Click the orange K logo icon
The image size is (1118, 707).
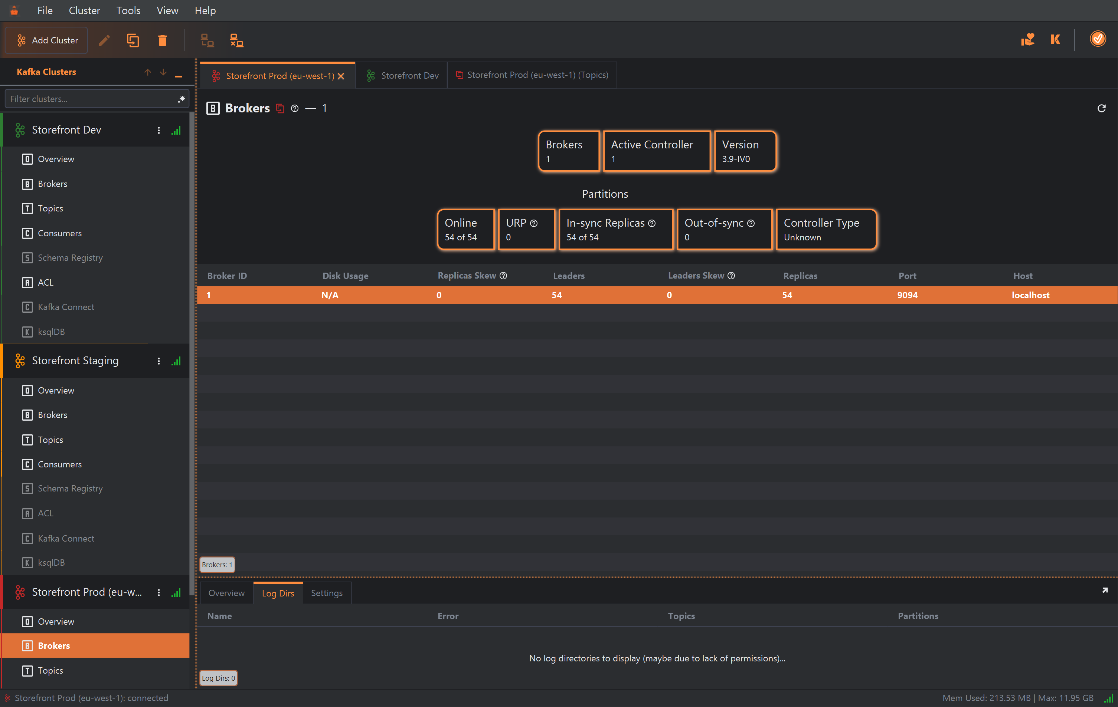(x=1055, y=39)
